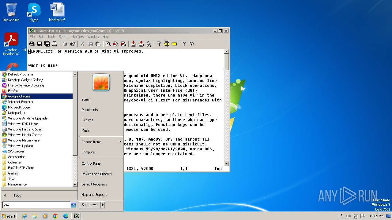Click the Help question mark toolbar icon
Screen dimensions: 392x220
(184, 44)
